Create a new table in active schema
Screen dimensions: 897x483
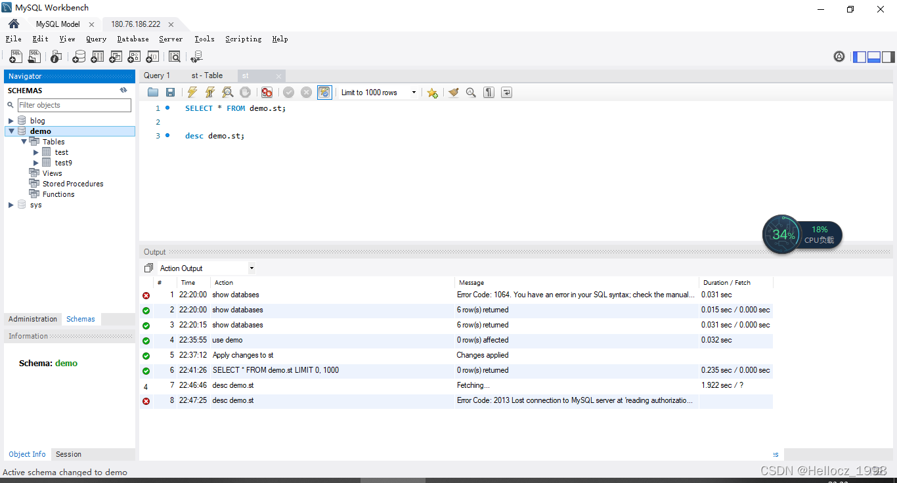click(x=97, y=57)
